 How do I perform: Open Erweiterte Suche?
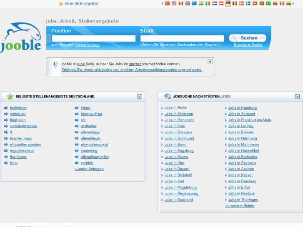click(248, 45)
